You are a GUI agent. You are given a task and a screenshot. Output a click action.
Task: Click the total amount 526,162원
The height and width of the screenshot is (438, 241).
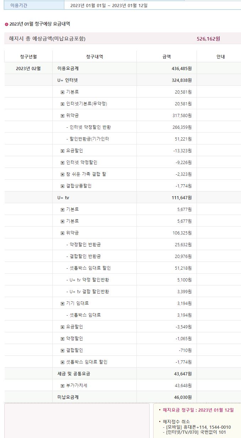(208, 38)
